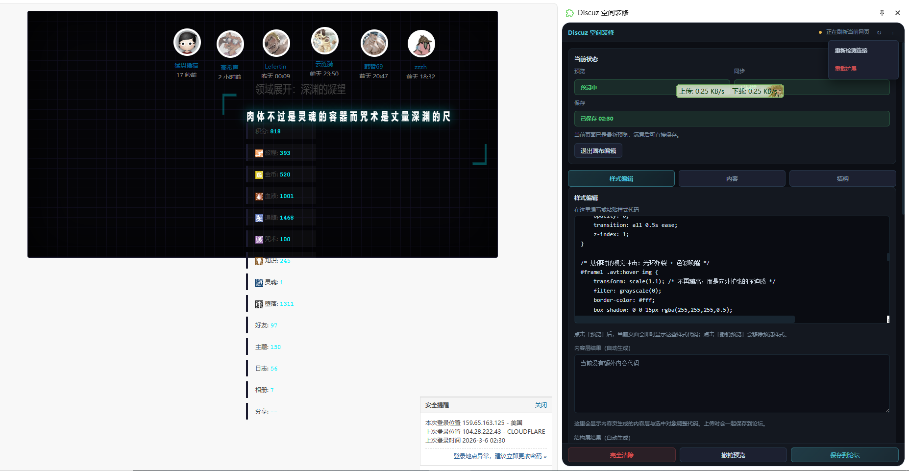This screenshot has height=471, width=909.
Task: Switch to the 内容 tab
Action: tap(732, 179)
